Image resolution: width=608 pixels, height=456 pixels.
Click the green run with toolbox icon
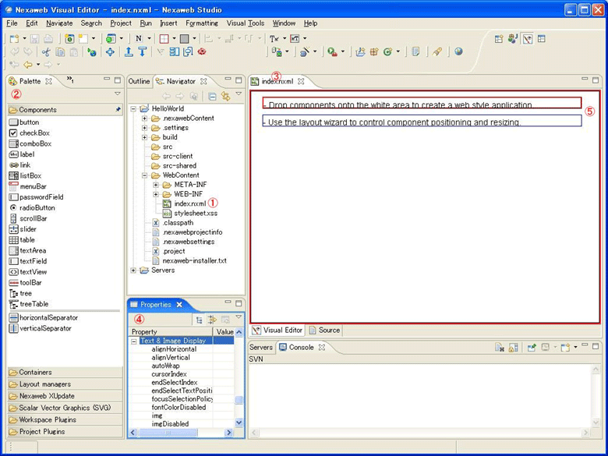click(x=332, y=51)
